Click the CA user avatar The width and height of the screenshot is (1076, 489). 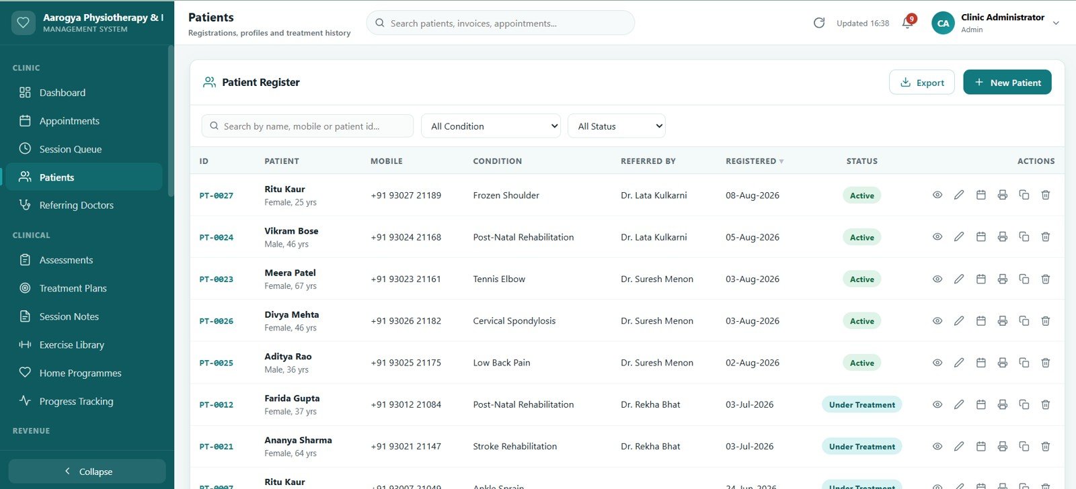[x=944, y=23]
